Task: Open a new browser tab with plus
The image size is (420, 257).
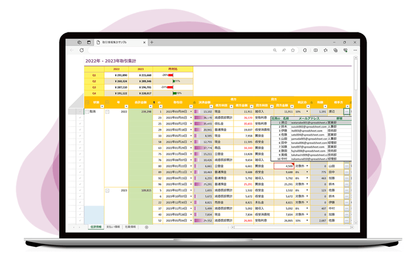Action: coord(152,43)
